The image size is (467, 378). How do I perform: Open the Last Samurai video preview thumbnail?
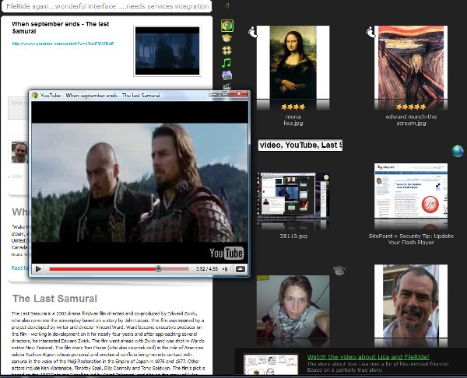[x=167, y=51]
